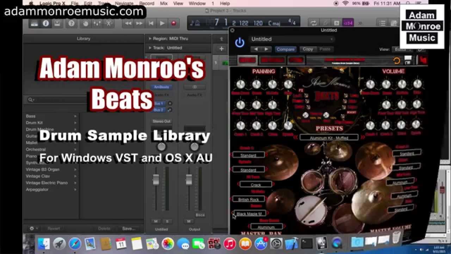
Task: Open the plugin View size dropdown
Action: [x=402, y=49]
